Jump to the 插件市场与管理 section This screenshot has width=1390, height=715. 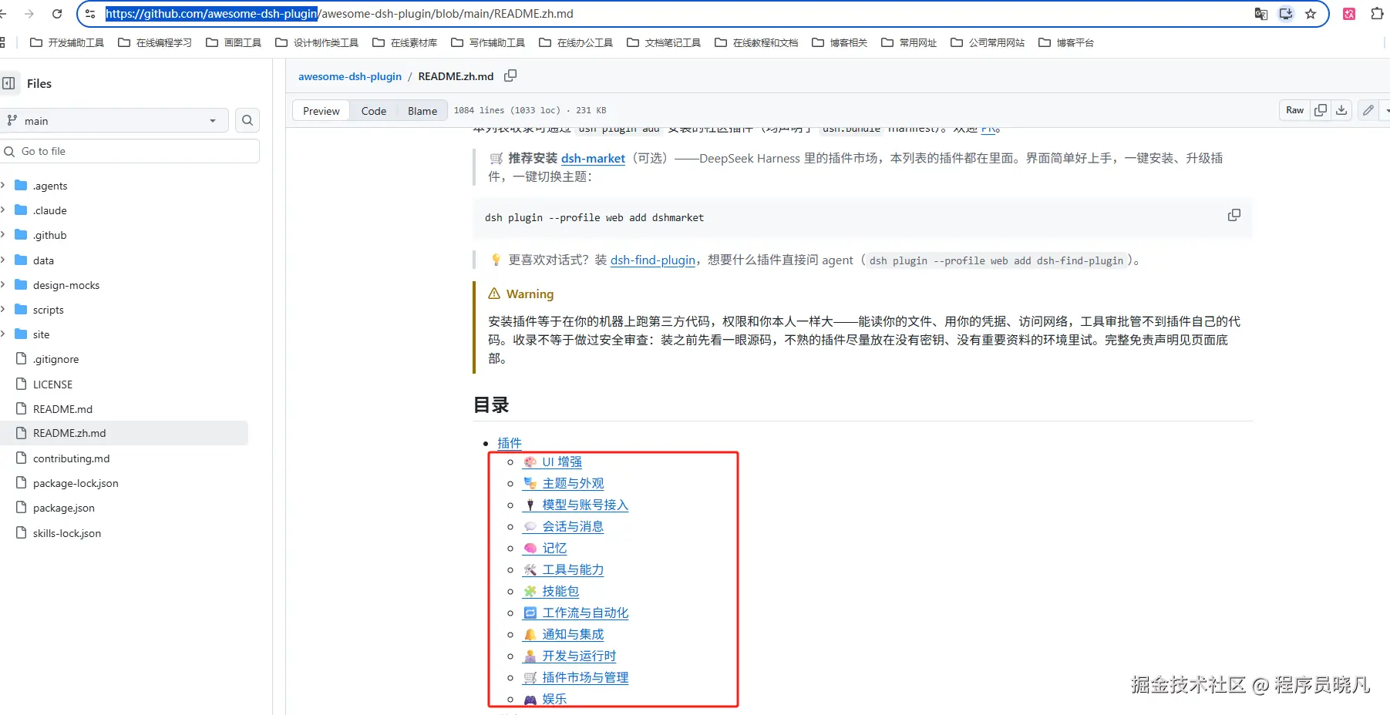tap(576, 677)
